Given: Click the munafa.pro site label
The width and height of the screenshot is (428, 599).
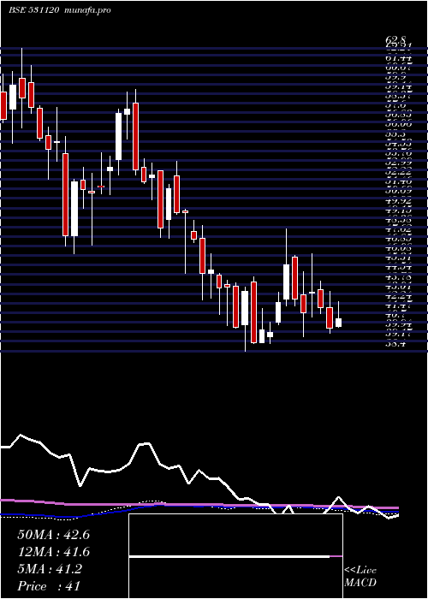Looking at the screenshot, I should coord(88,10).
